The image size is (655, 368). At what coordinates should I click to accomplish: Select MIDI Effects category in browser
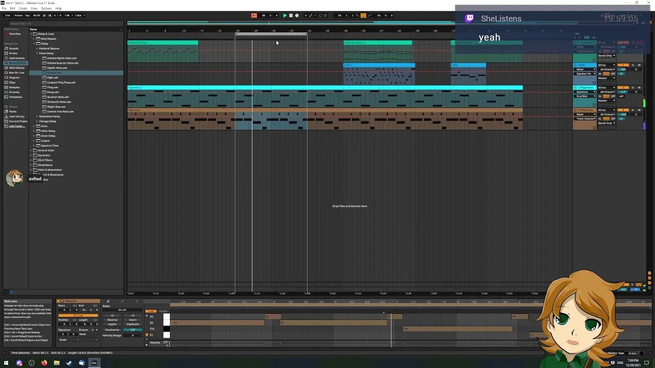(x=16, y=67)
